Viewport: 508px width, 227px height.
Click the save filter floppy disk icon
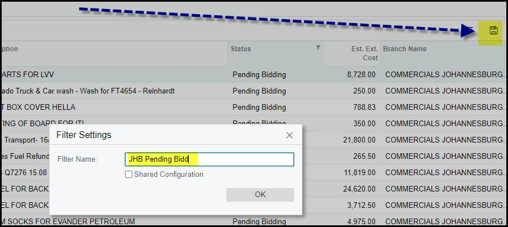tap(493, 30)
